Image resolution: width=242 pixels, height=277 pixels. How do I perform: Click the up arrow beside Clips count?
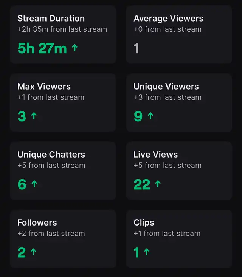147,252
